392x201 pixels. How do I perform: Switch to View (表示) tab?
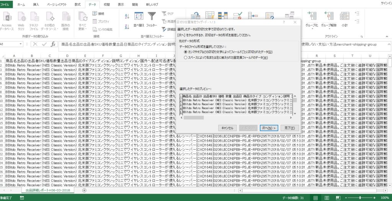click(x=121, y=5)
